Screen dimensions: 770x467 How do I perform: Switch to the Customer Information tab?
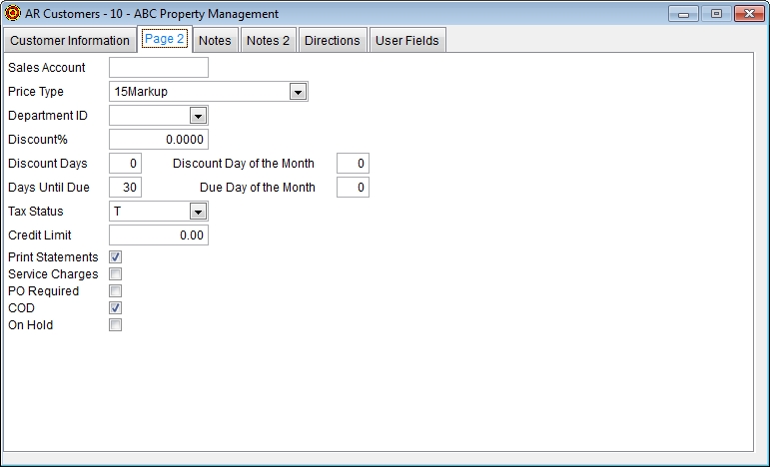coord(70,41)
